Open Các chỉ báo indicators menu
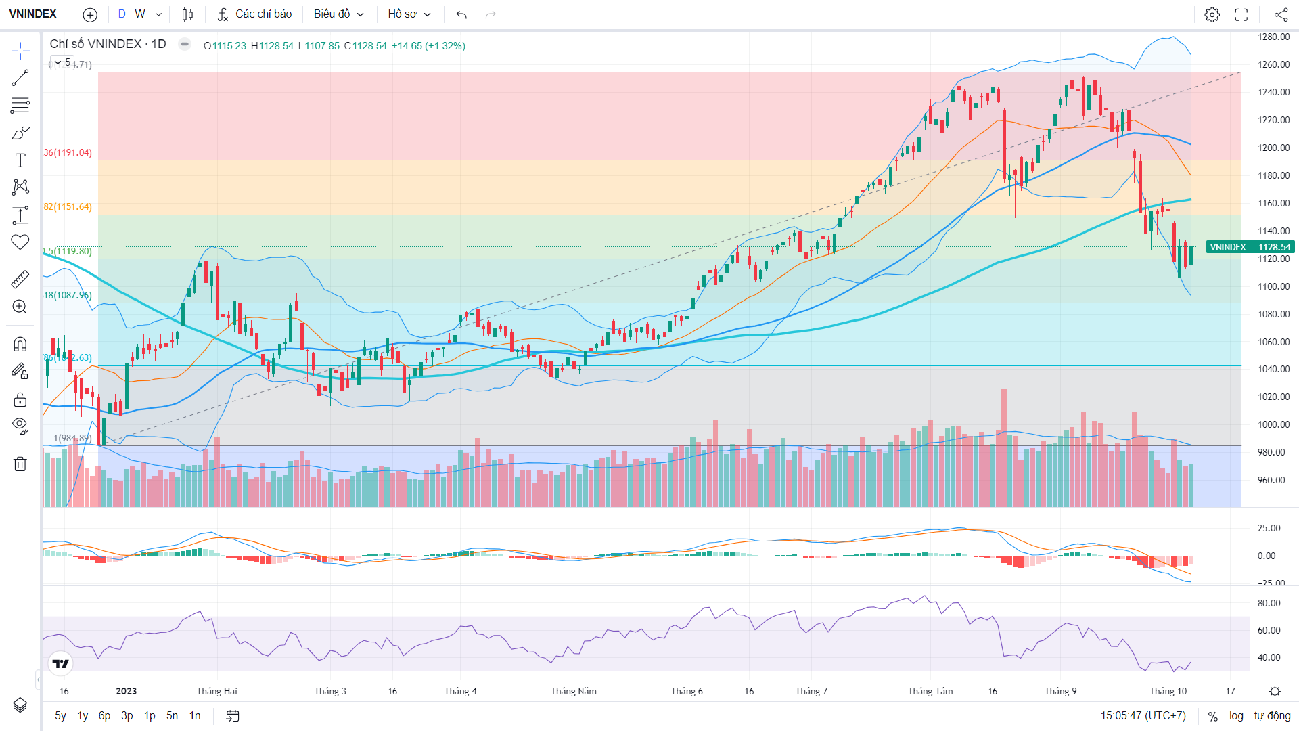The height and width of the screenshot is (731, 1299). [254, 14]
